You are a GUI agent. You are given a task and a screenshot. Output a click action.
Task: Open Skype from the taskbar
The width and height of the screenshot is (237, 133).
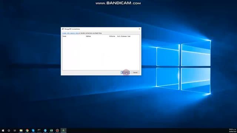coord(33,130)
